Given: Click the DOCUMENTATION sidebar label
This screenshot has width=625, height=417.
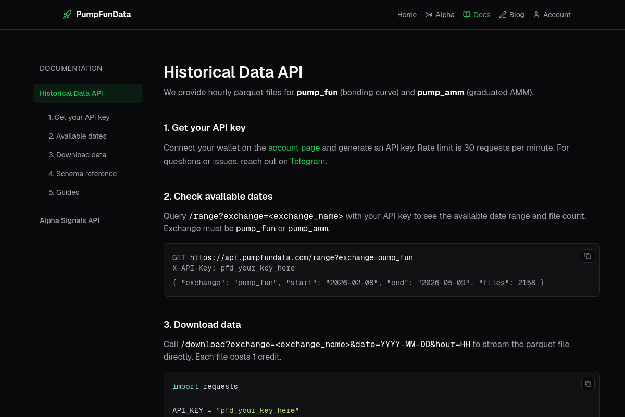Looking at the screenshot, I should (71, 68).
